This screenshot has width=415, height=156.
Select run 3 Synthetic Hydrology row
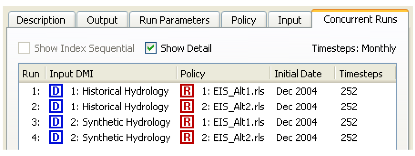pyautogui.click(x=120, y=122)
